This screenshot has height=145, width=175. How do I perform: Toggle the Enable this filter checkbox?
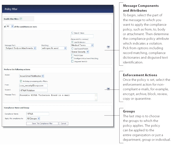(x=21, y=19)
